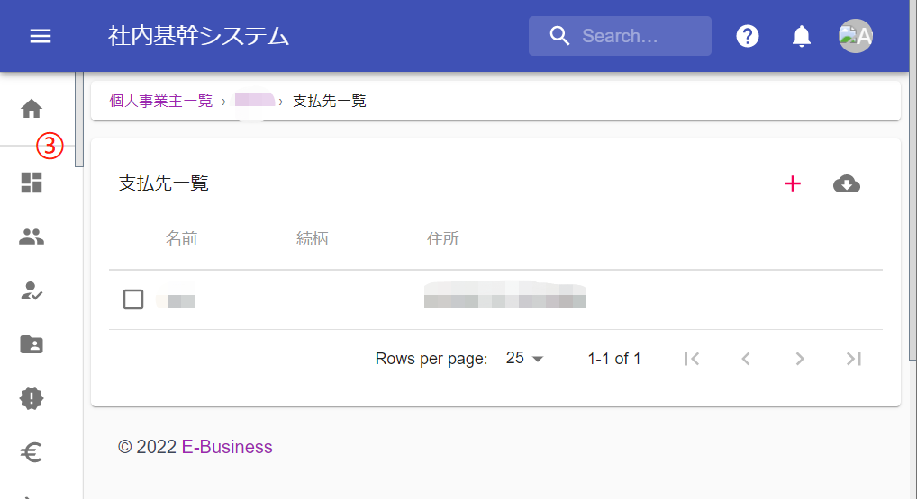917x499 pixels.
Task: Open the shared folder sidebar icon
Action: (x=32, y=344)
